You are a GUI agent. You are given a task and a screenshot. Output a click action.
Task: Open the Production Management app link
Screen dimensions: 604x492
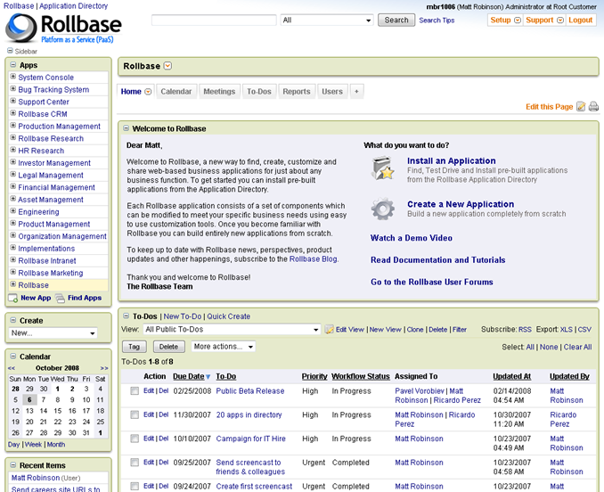(x=60, y=127)
